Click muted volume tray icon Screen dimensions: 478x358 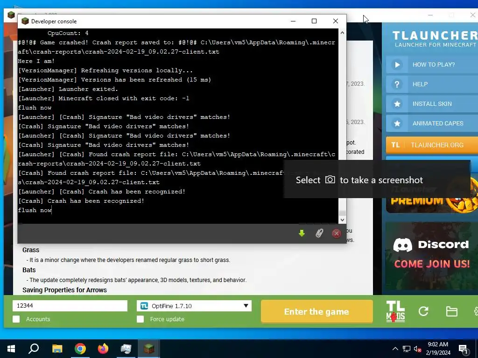pos(417,349)
